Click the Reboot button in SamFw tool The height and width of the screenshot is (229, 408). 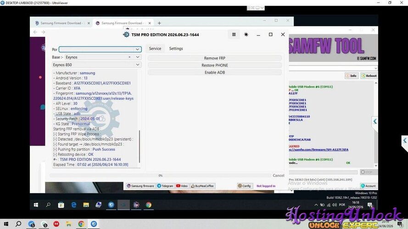click(369, 76)
